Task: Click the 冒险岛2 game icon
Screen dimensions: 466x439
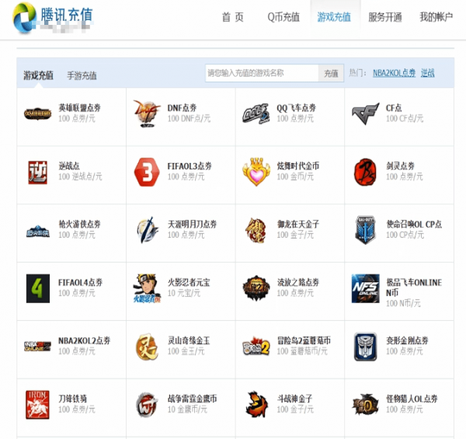Action: (x=256, y=347)
